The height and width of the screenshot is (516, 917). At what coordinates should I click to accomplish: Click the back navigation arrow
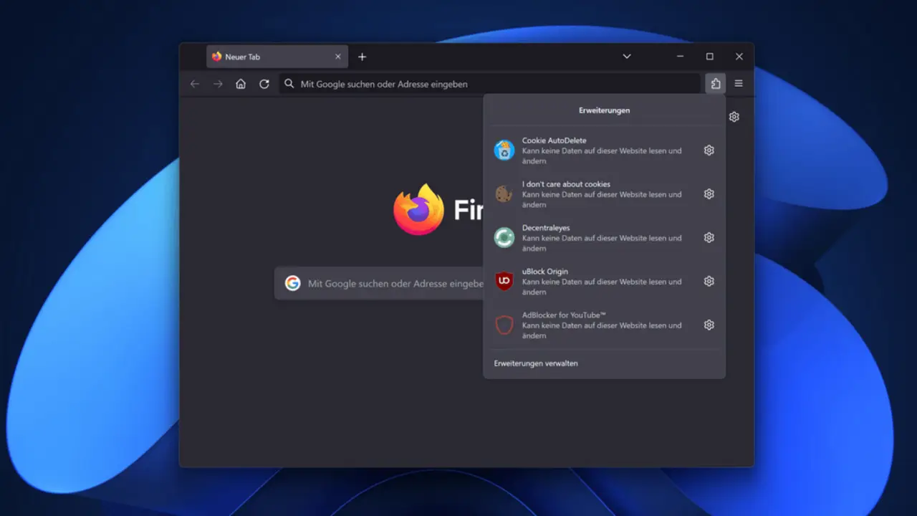[194, 84]
